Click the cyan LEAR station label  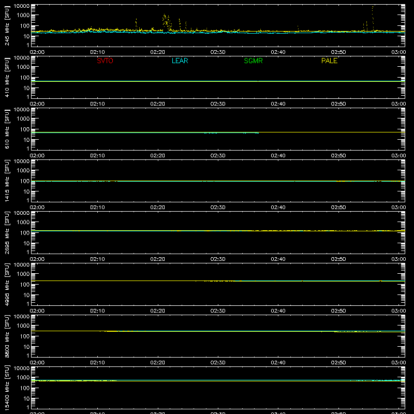coord(180,61)
